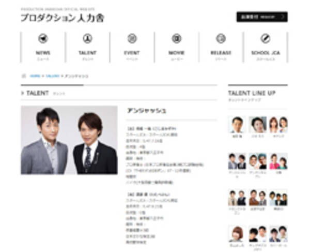This screenshot has width=310, height=252.
Task: Open the SCHOOL JCA navigation section
Action: click(266, 47)
